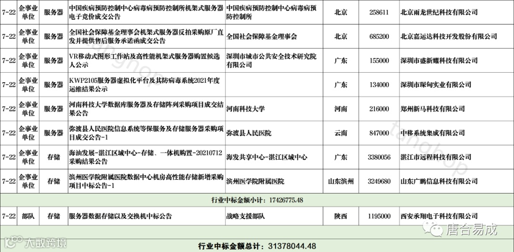Select purchaser 战略支援部队

(245, 216)
